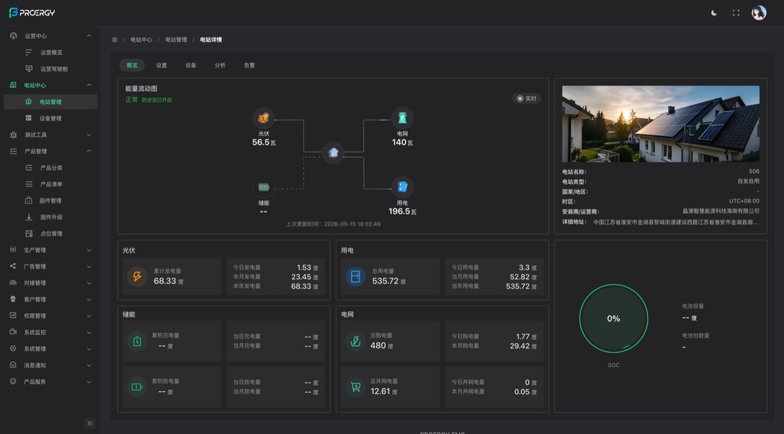Open 设备管理 in the sidebar
The width and height of the screenshot is (784, 434).
pyautogui.click(x=50, y=118)
